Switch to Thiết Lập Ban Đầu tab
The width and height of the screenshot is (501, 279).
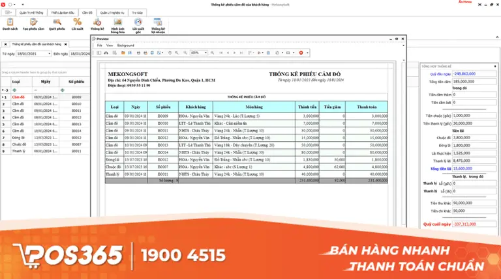[x=63, y=13]
